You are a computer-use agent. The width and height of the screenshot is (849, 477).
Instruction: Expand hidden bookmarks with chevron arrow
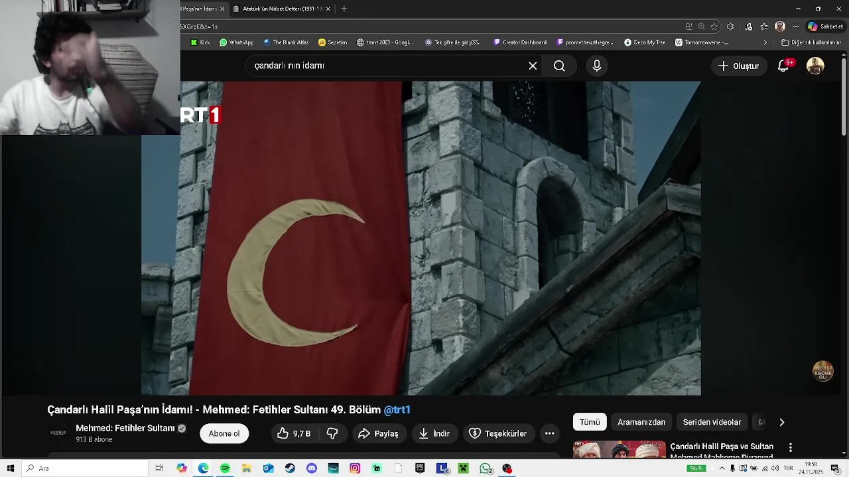pos(765,42)
